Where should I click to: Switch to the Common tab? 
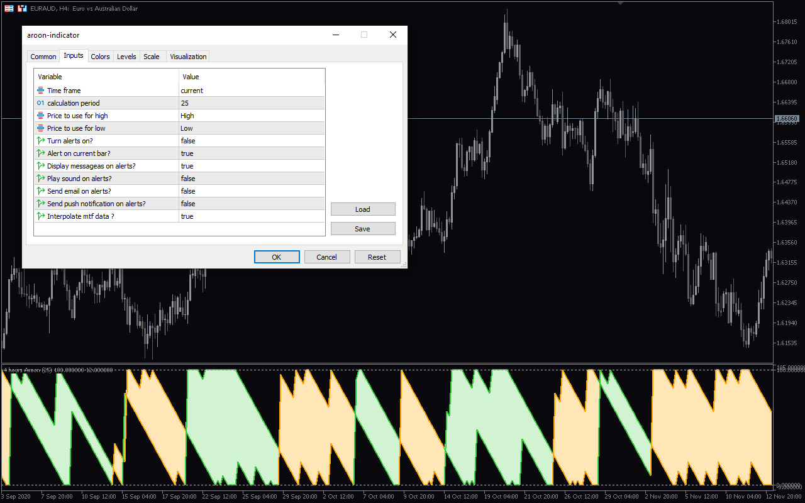click(43, 57)
